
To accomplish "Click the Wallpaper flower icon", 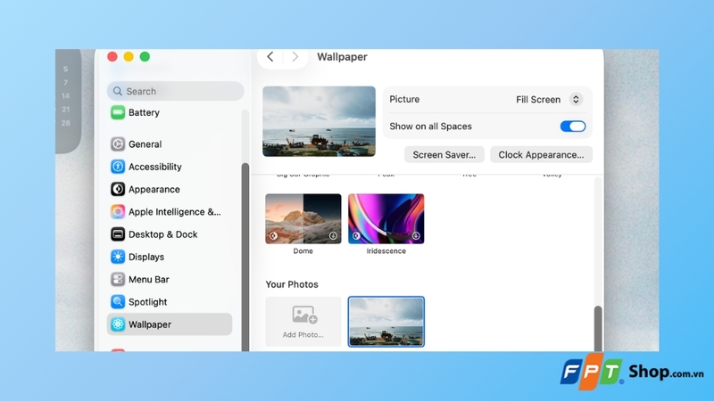I will (x=118, y=324).
